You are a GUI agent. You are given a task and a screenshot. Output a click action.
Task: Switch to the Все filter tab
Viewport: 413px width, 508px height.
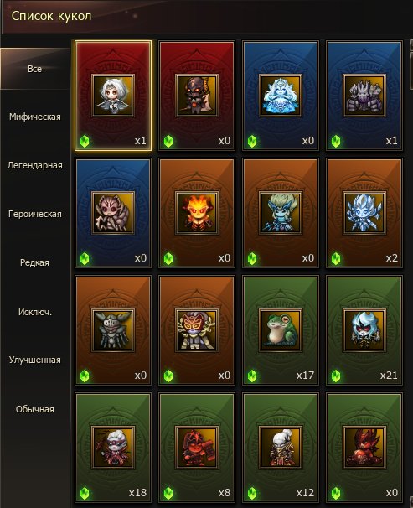(x=34, y=69)
